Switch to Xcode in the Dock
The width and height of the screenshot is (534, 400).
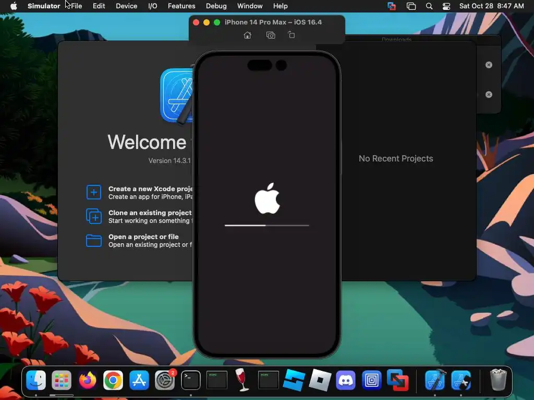(x=435, y=380)
